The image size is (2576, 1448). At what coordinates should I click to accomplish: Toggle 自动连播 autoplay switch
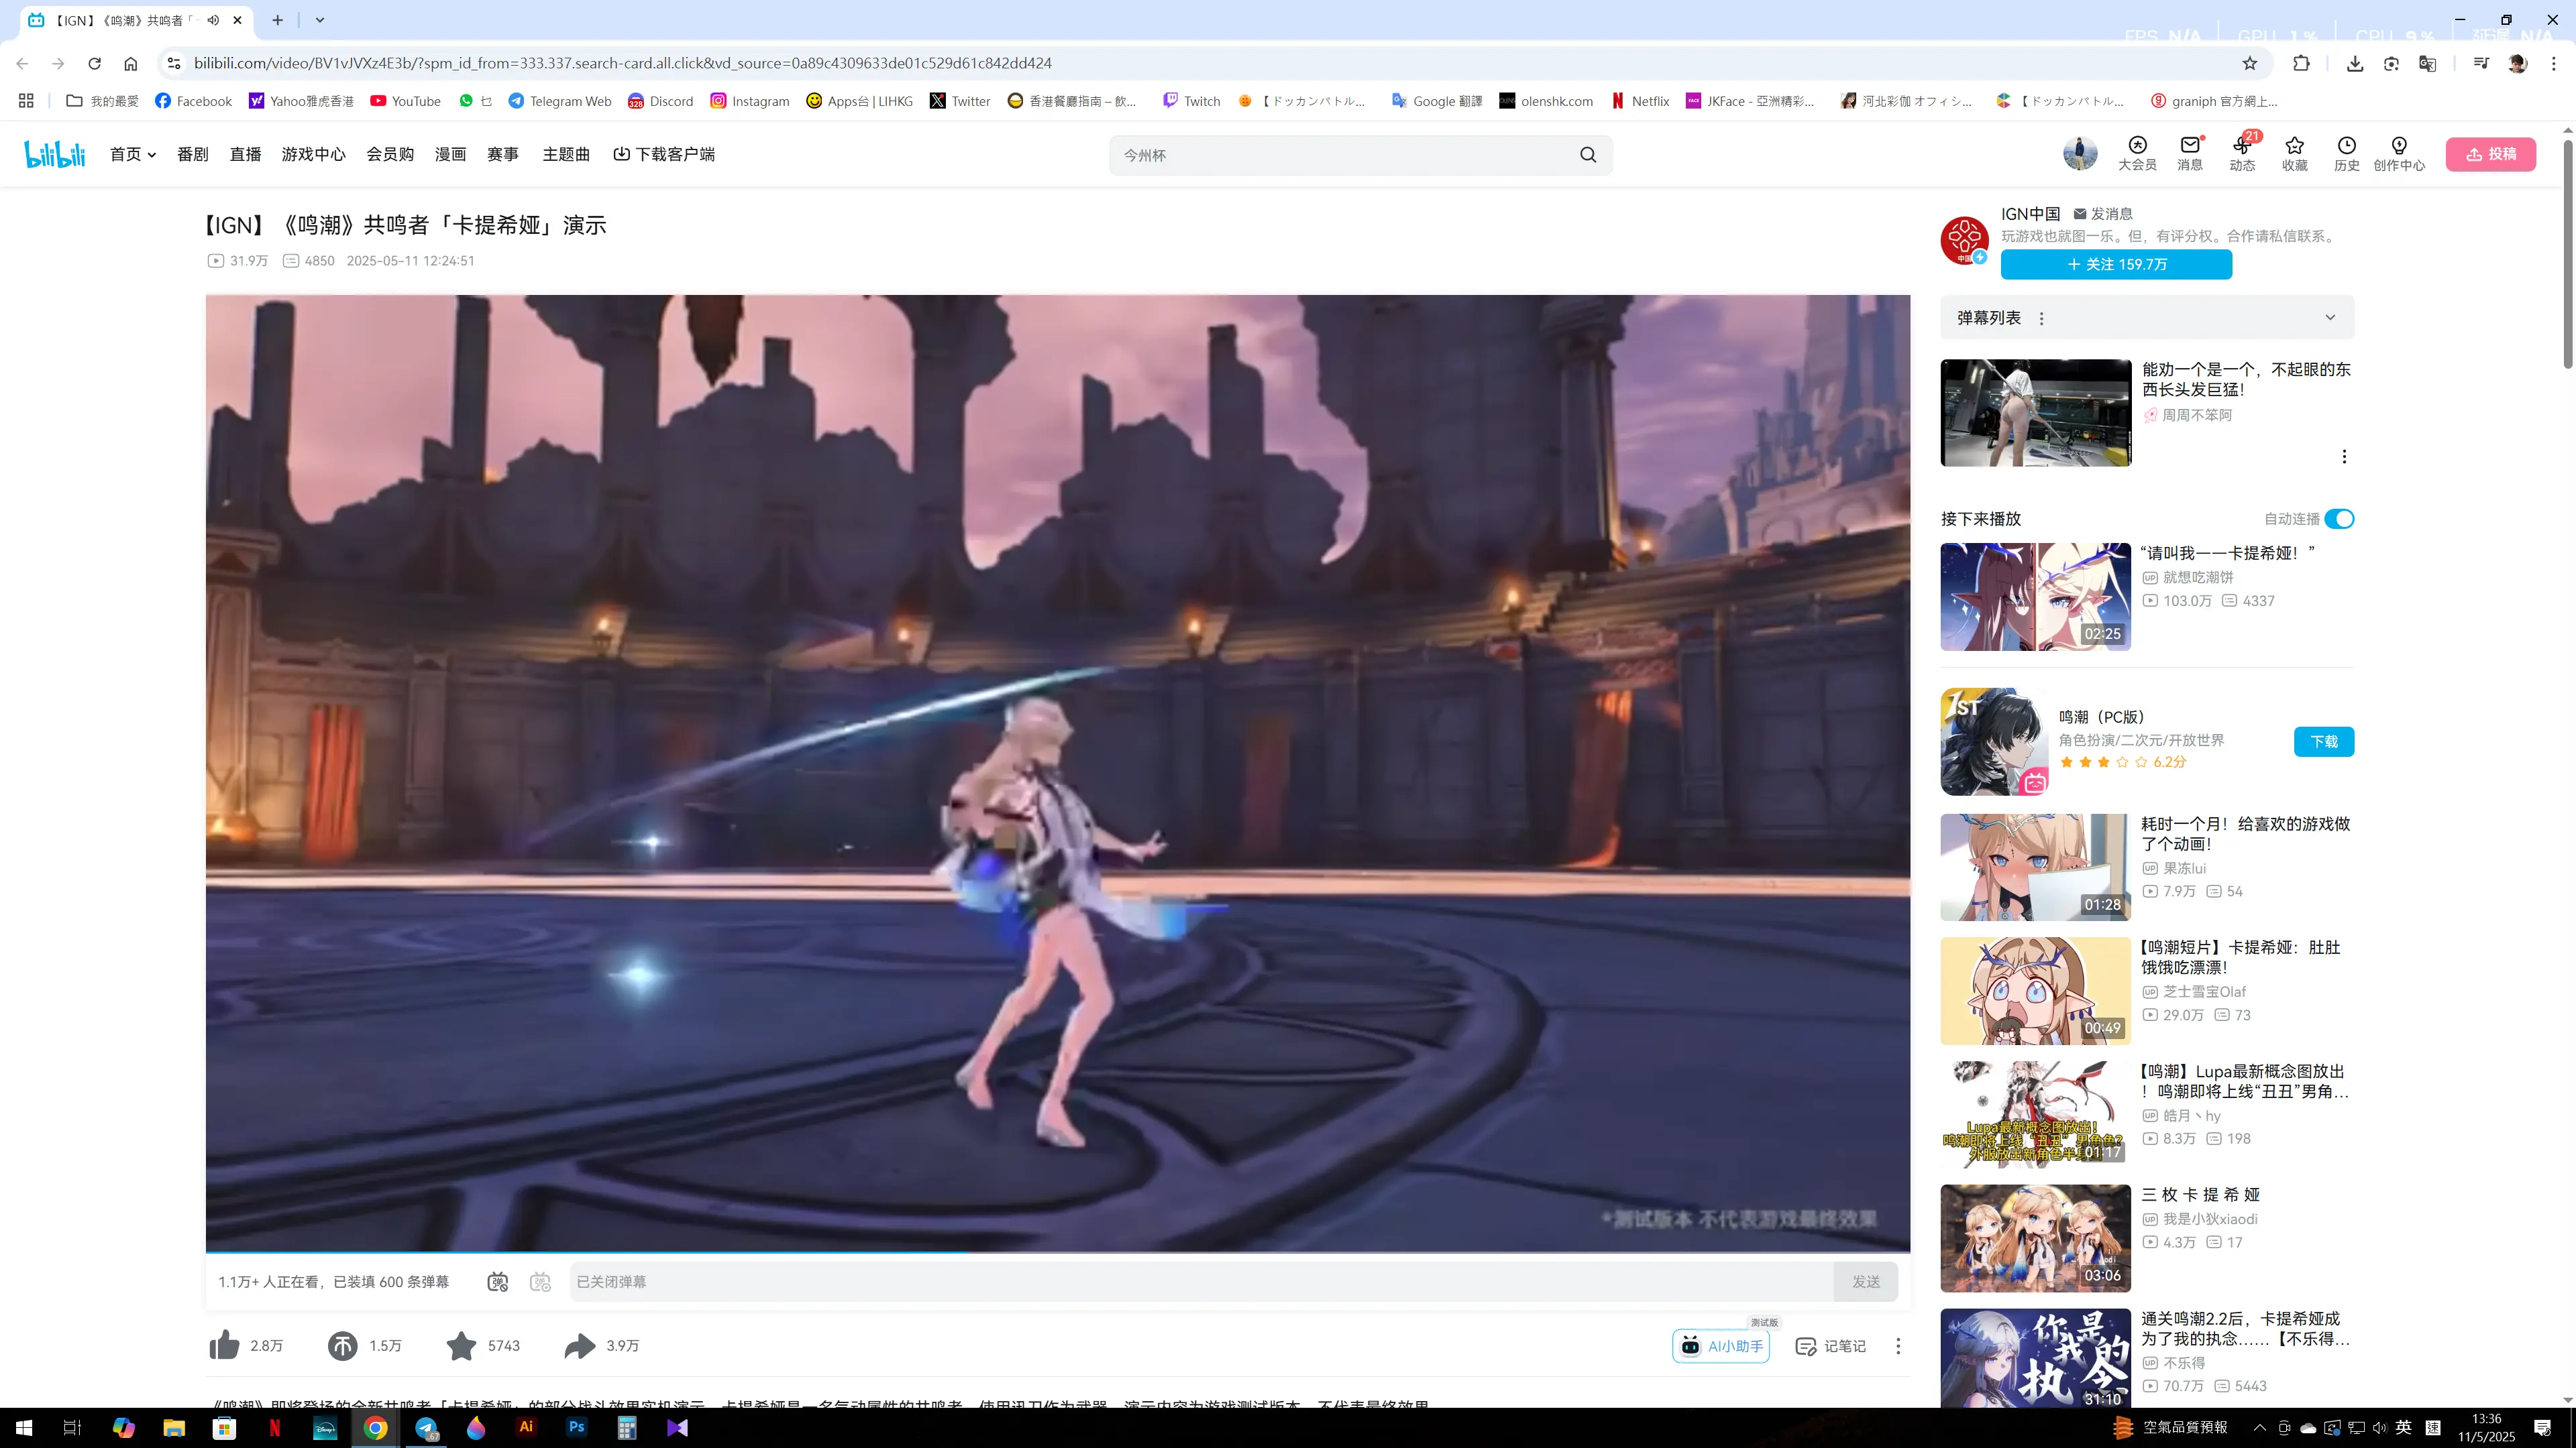click(2339, 519)
